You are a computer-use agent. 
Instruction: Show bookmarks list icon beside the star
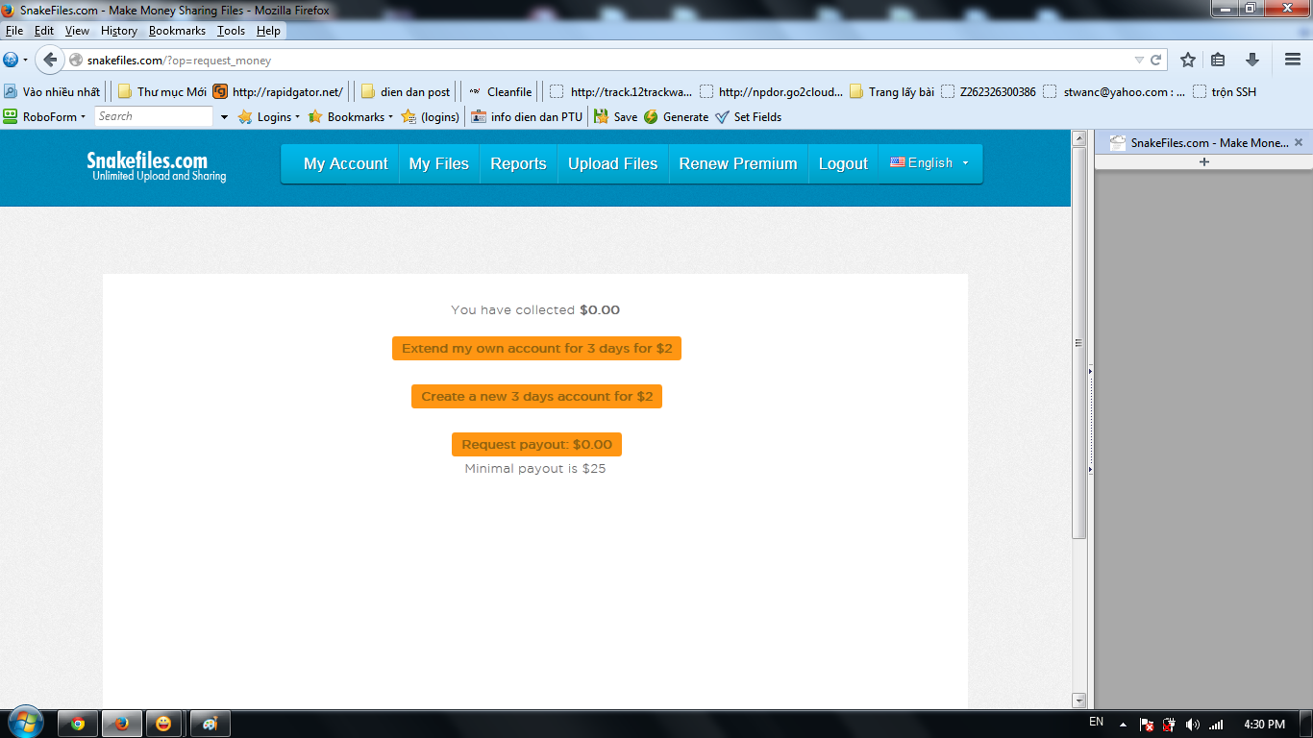(x=1218, y=60)
